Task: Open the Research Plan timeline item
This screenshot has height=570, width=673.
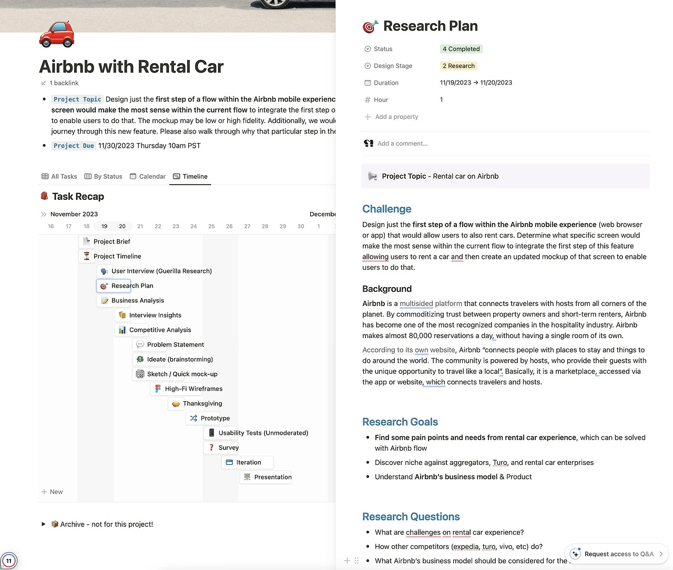Action: coord(114,286)
